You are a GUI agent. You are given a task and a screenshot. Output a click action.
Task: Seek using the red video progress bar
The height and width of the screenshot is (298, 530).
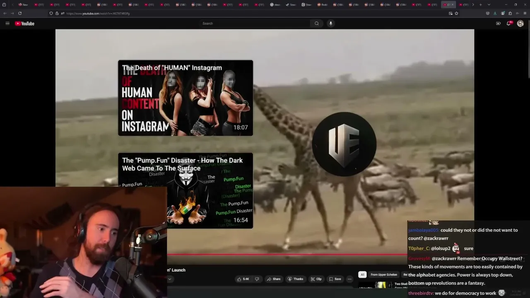pyautogui.click(x=287, y=255)
